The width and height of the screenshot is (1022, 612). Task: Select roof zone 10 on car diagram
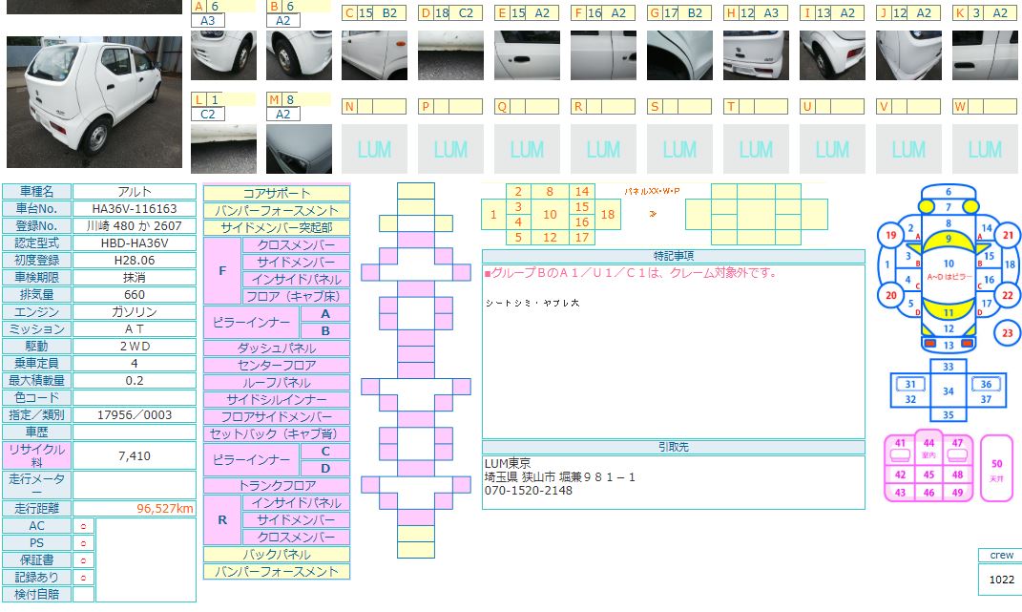click(x=949, y=264)
